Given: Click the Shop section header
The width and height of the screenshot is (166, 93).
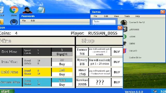Looking at the screenshot, I should (x=88, y=41).
